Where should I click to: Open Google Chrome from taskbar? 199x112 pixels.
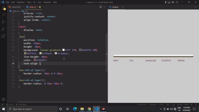point(89,109)
